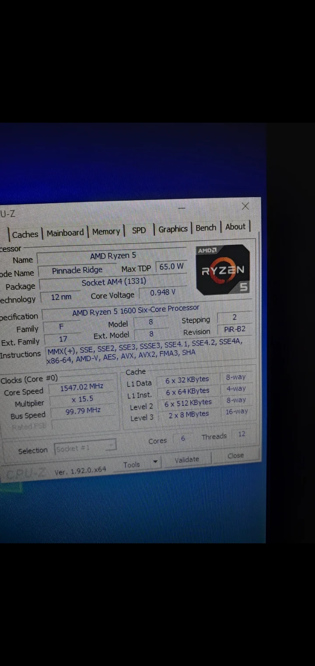Click the Stepping value 2

[x=234, y=317]
